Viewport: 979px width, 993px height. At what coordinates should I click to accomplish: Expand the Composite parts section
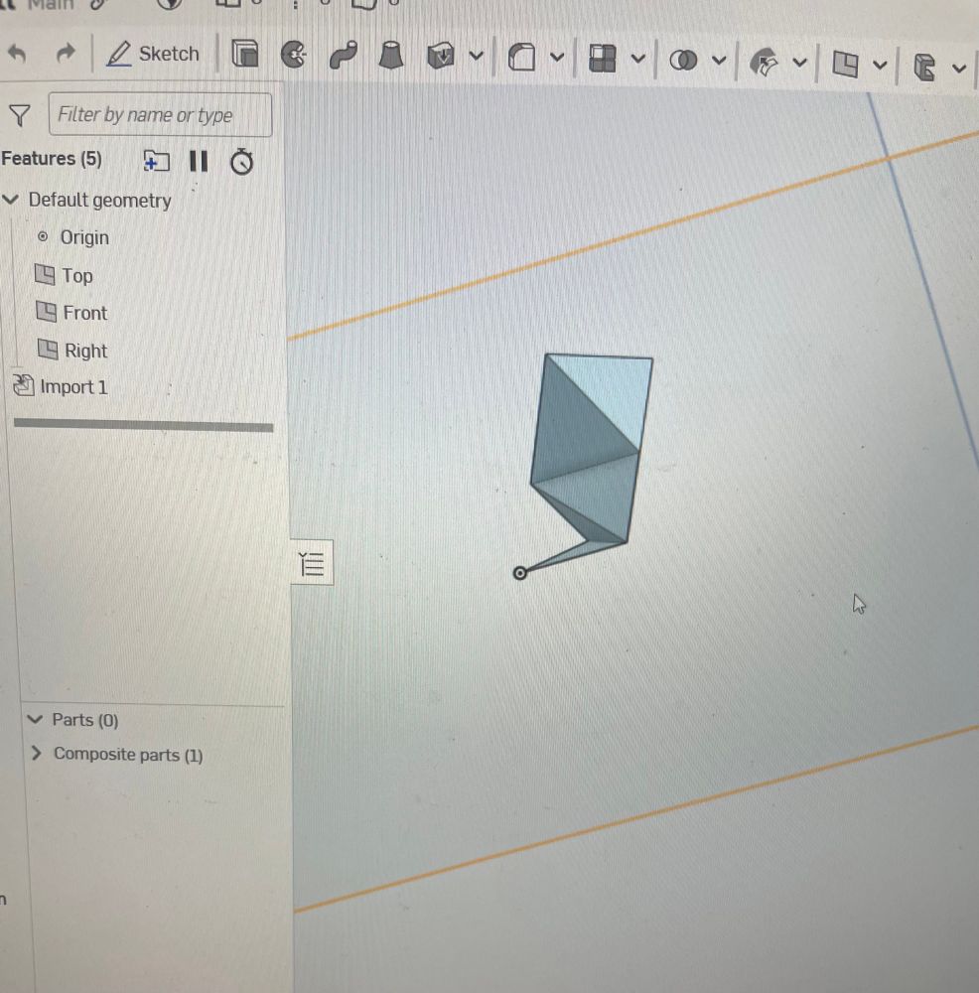pyautogui.click(x=36, y=755)
